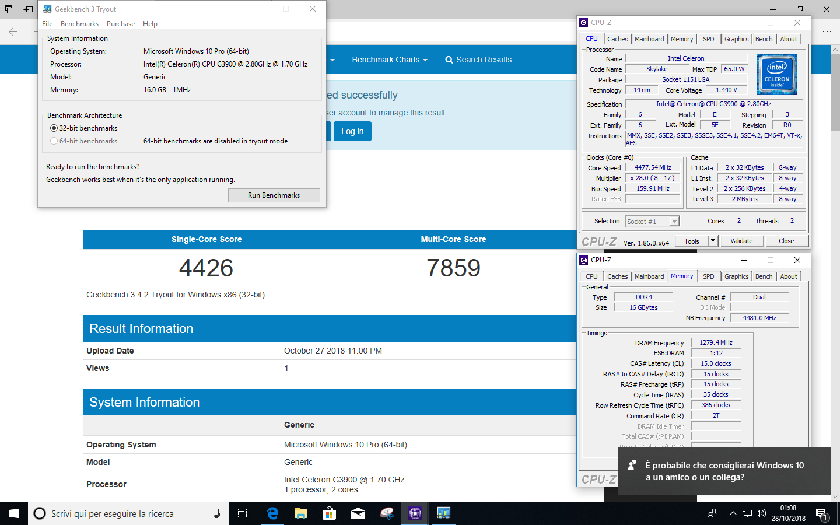Launch Microsoft Edge from taskbar
The height and width of the screenshot is (525, 840).
[x=272, y=513]
